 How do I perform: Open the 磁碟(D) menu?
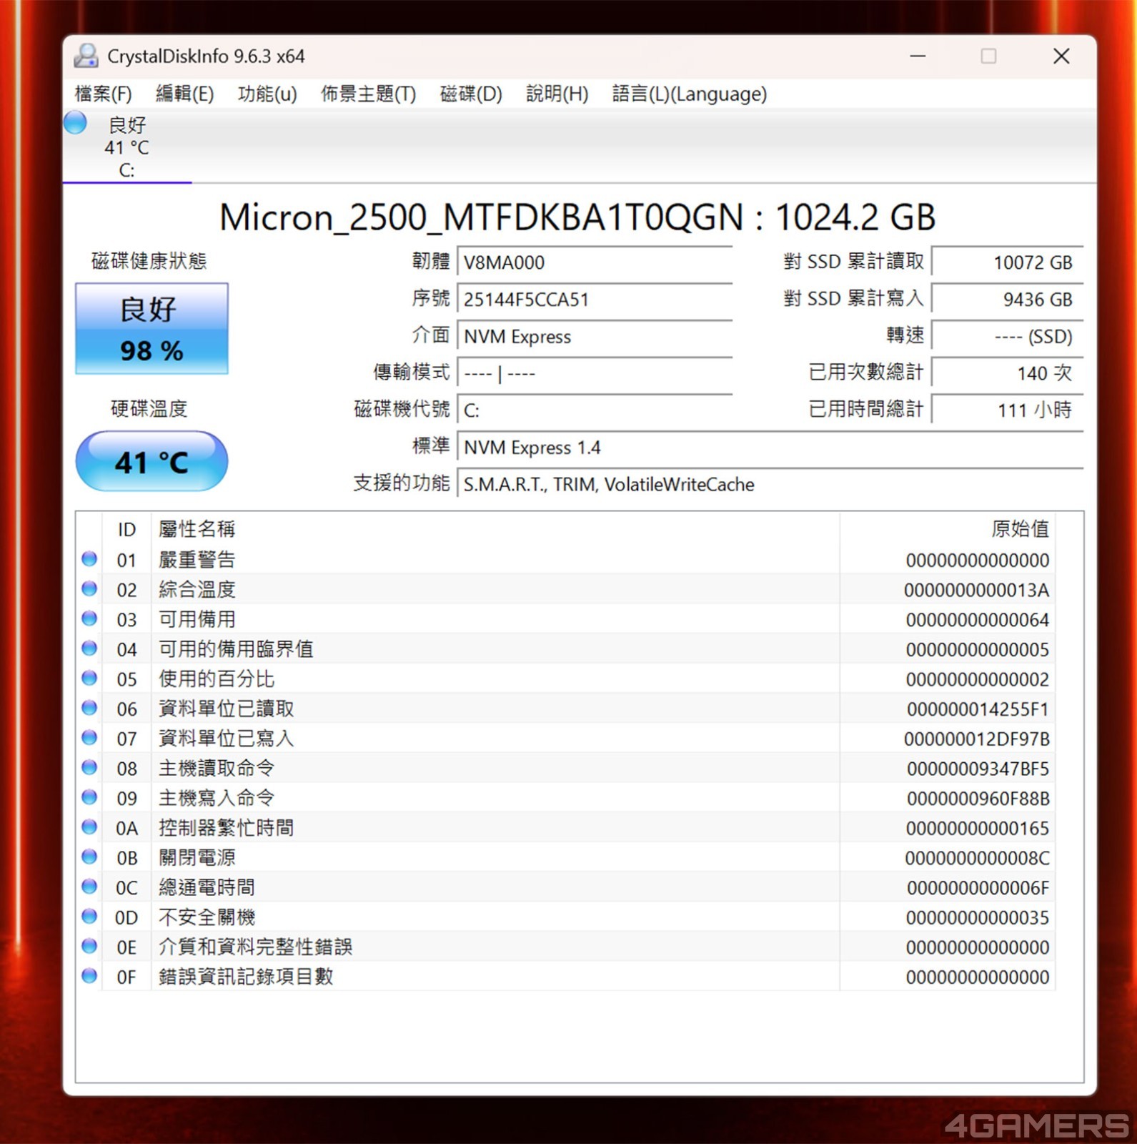tap(471, 94)
